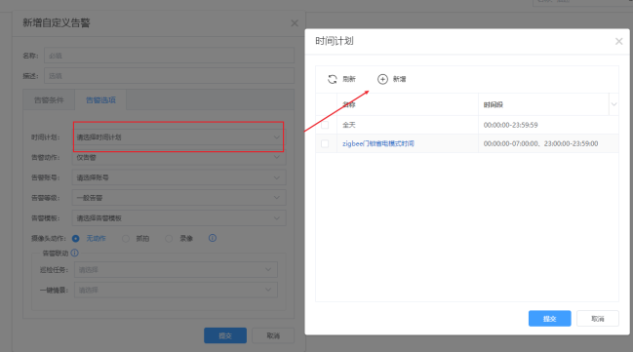This screenshot has height=352, width=633.
Task: Tick the checkbox for 全天 row
Action: coord(325,125)
